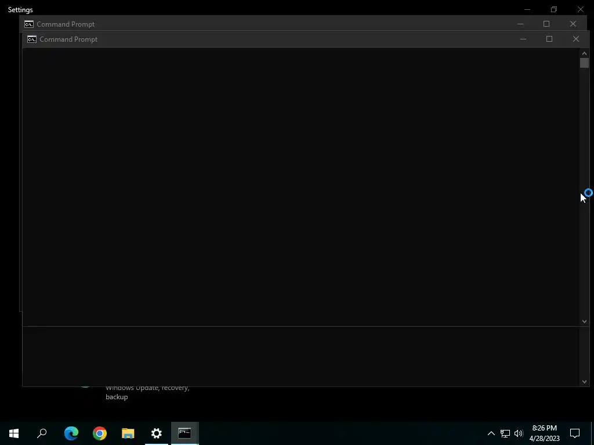The height and width of the screenshot is (445, 594).
Task: Select the front Command Prompt title text
Action: click(x=68, y=39)
